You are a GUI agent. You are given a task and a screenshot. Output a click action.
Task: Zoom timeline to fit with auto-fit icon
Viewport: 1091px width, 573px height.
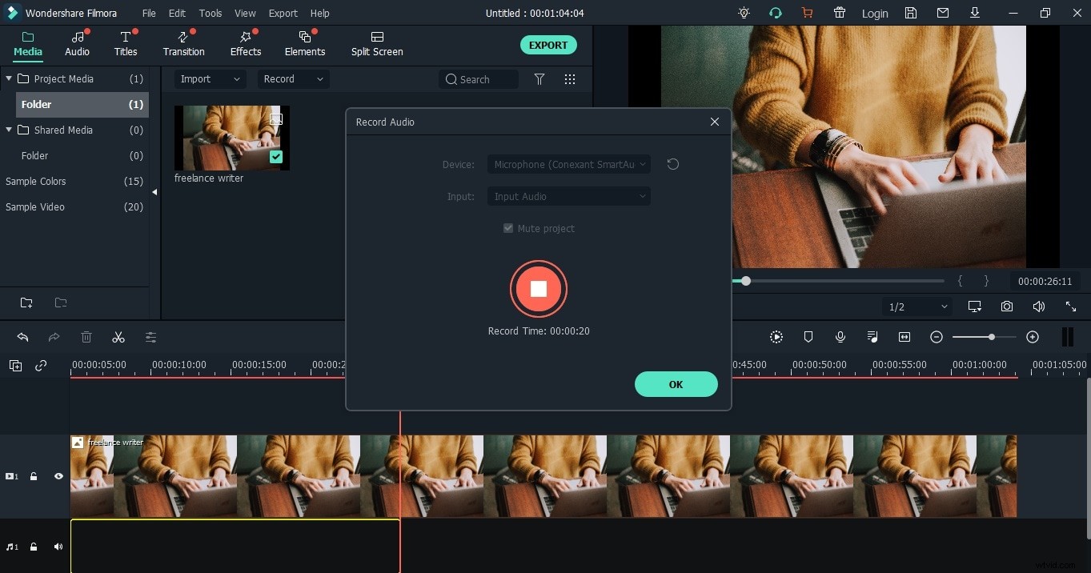point(904,337)
